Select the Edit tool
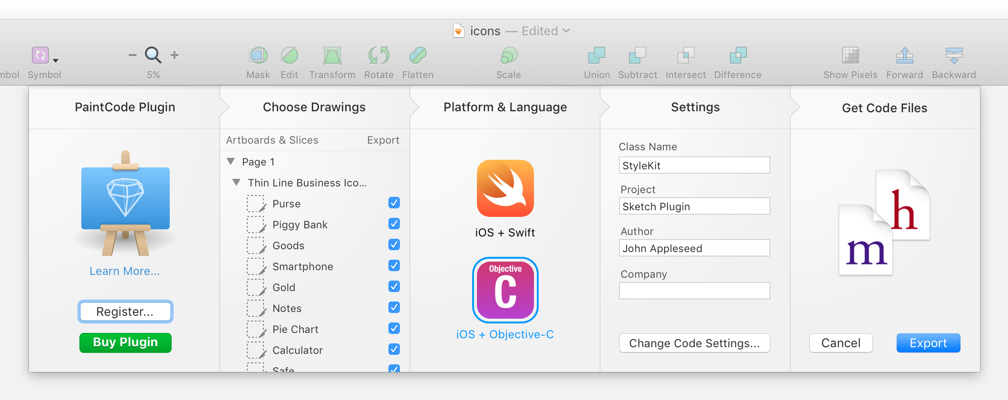The height and width of the screenshot is (400, 1008). 289,56
